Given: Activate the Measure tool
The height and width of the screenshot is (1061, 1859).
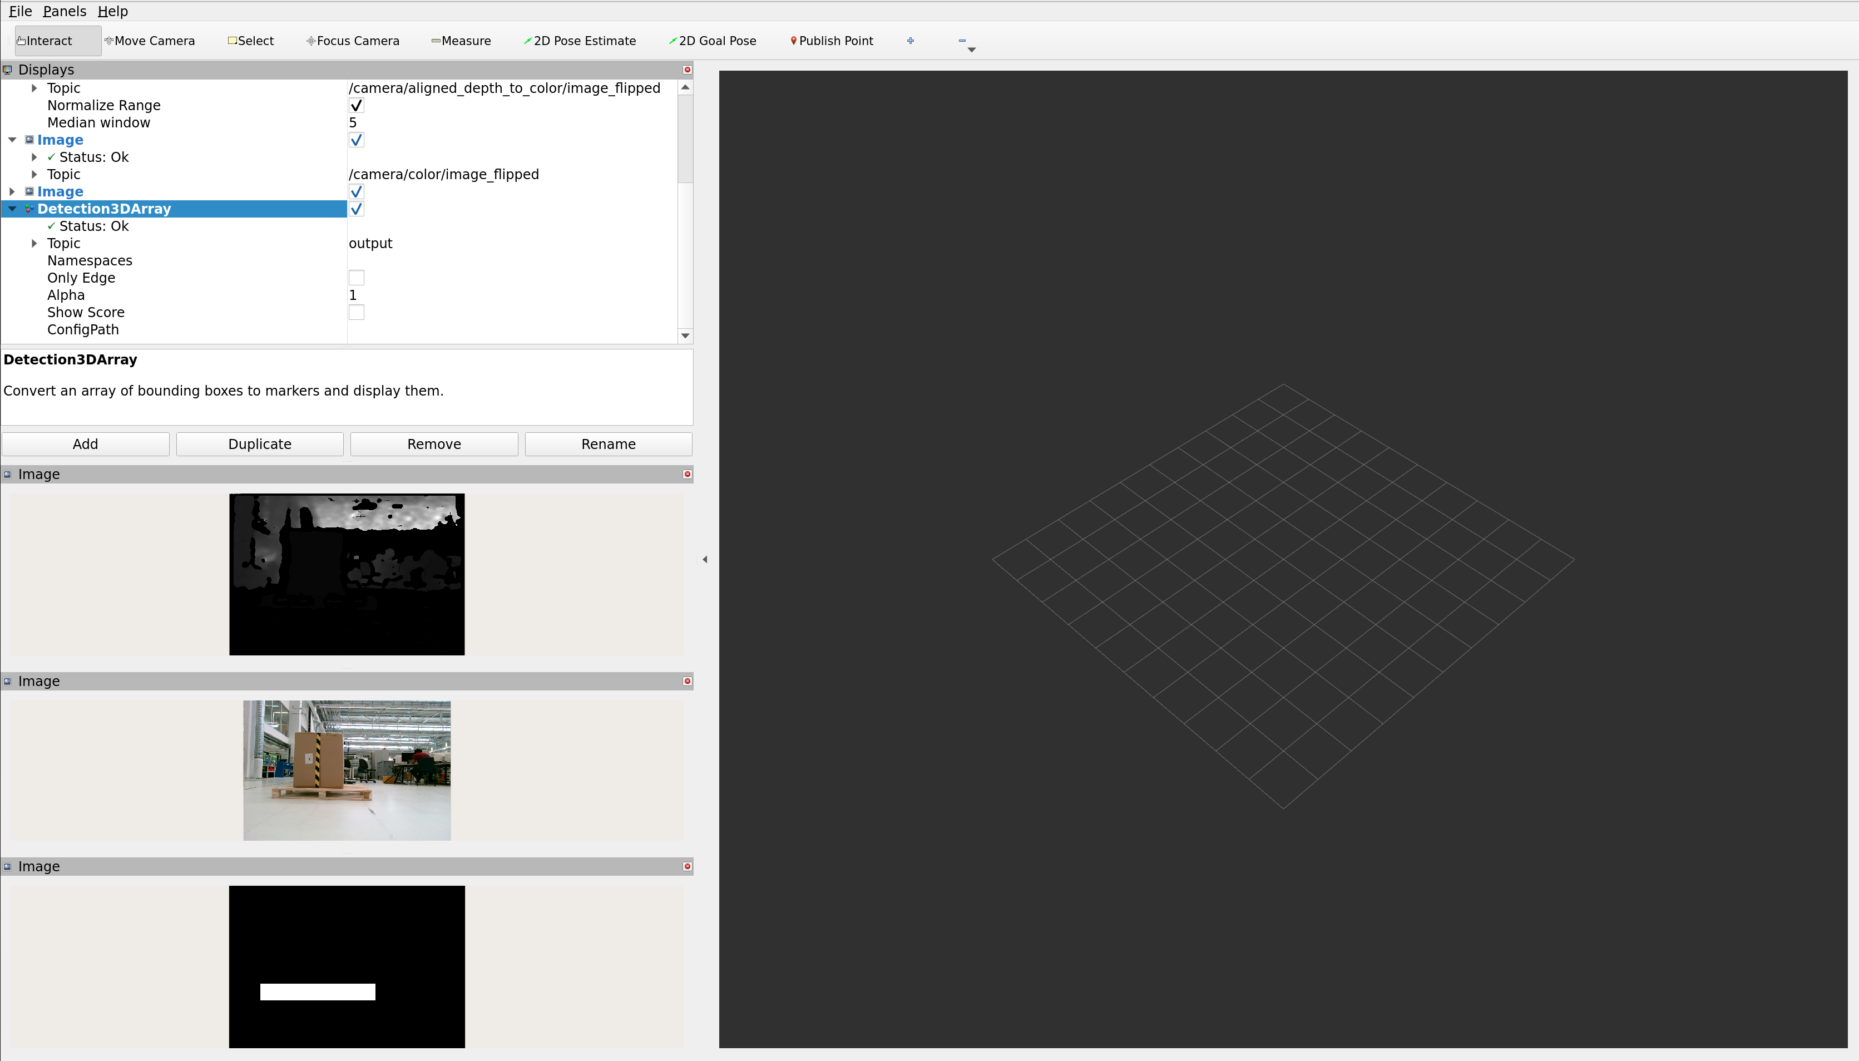Looking at the screenshot, I should pos(461,41).
